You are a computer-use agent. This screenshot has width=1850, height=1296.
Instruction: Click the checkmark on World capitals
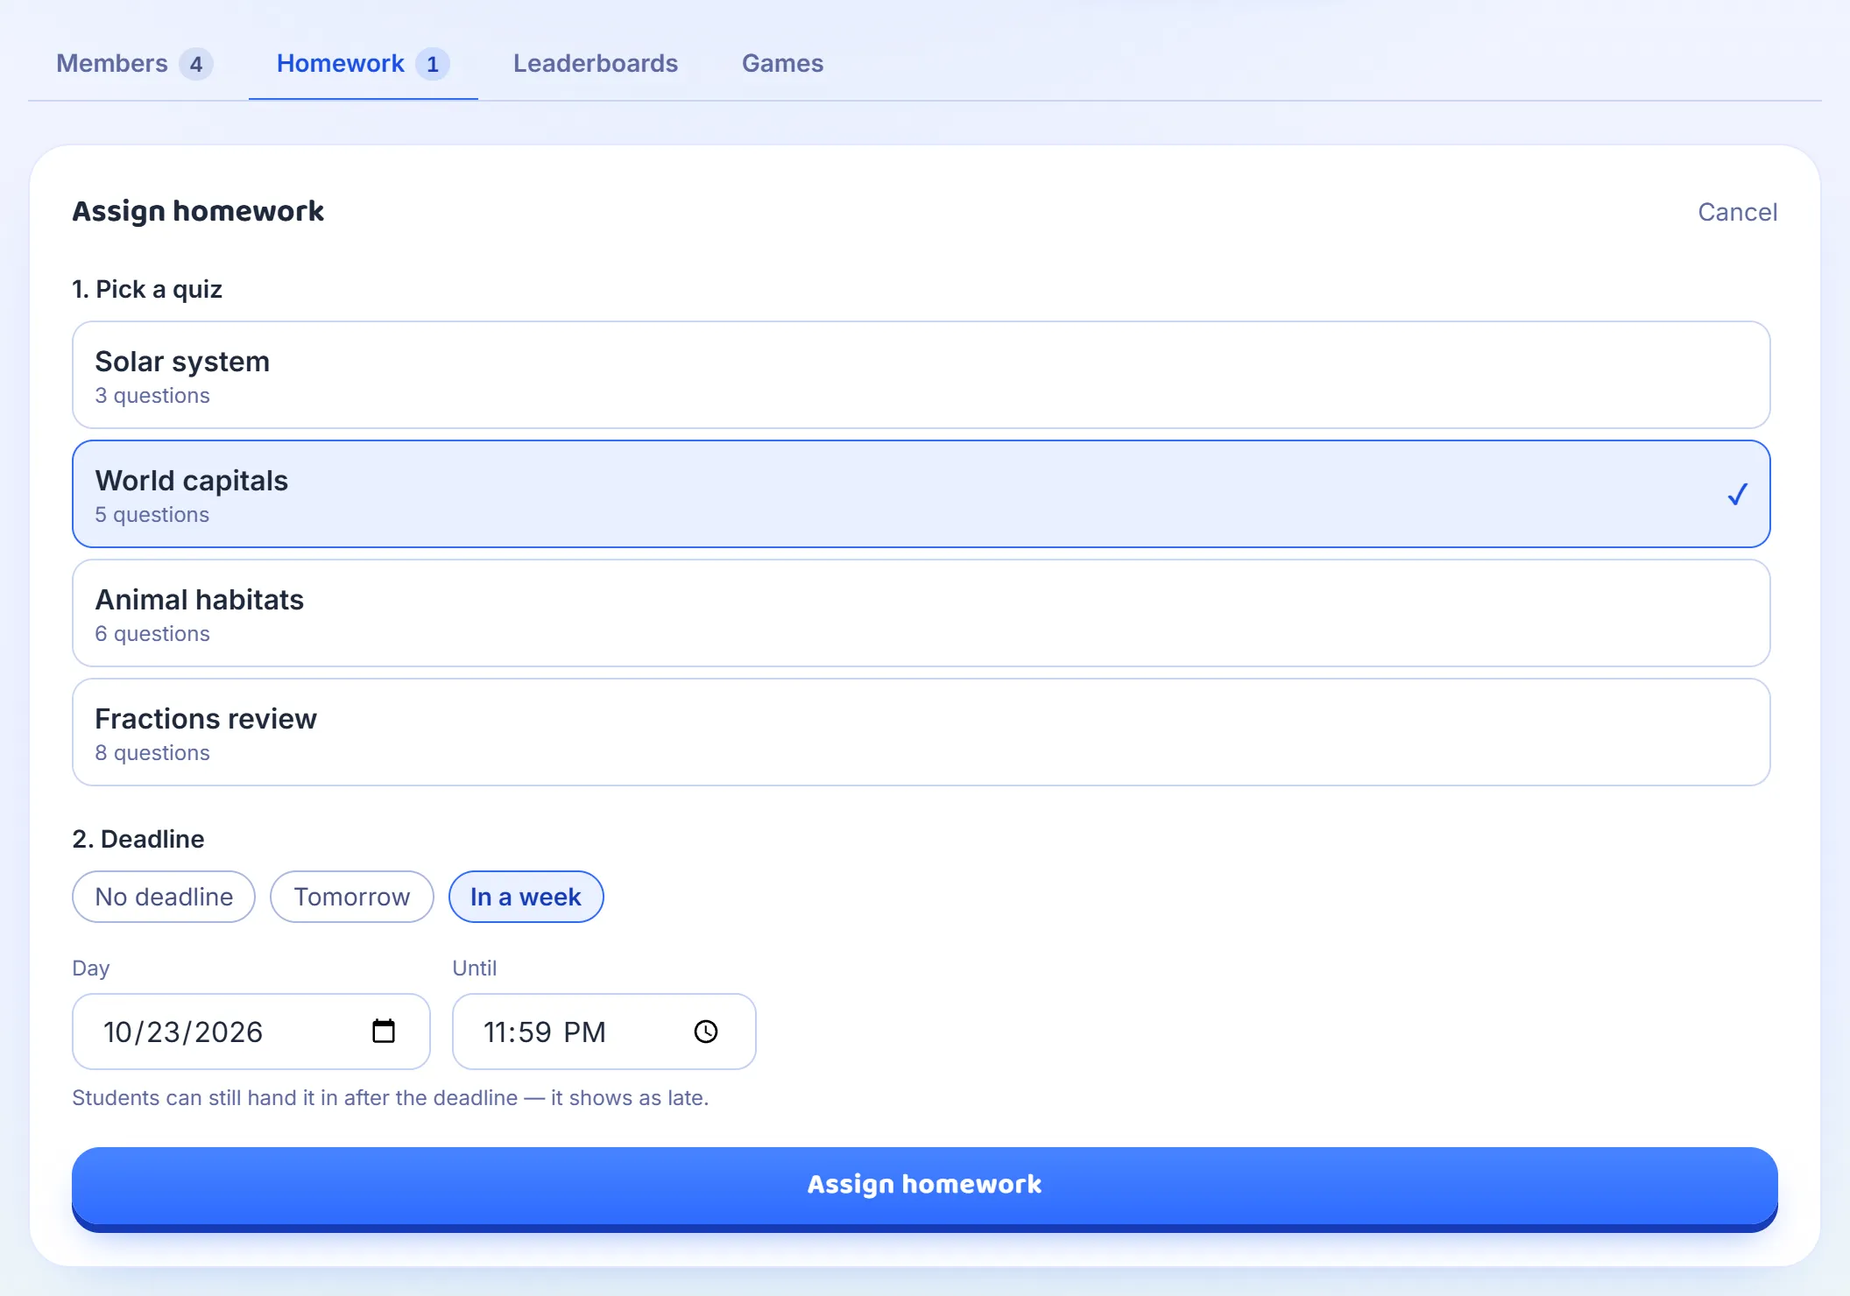[x=1738, y=494]
